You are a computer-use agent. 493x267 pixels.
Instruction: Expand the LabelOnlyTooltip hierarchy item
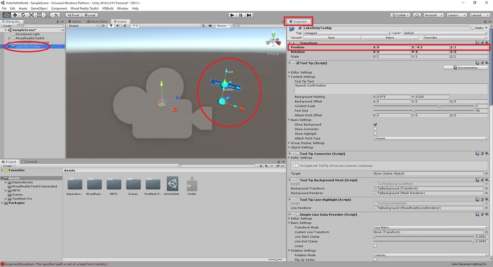click(9, 46)
